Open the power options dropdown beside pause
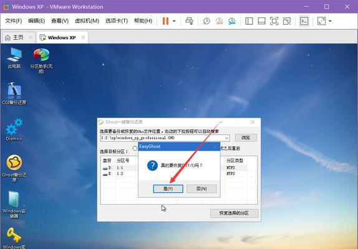This screenshot has width=358, height=249. (174, 21)
